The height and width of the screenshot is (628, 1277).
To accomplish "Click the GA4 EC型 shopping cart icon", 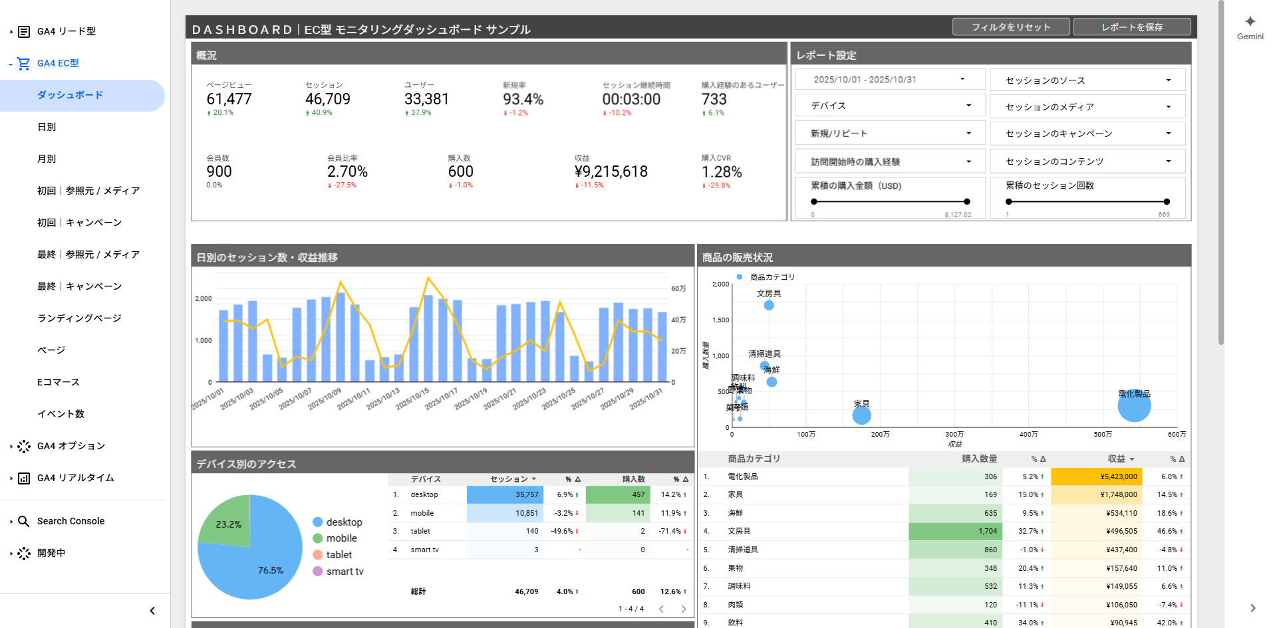I will click(24, 64).
